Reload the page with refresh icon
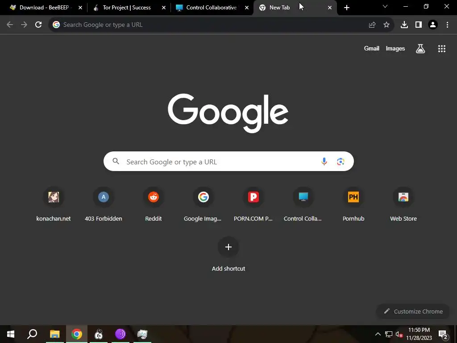The height and width of the screenshot is (343, 457). [38, 25]
